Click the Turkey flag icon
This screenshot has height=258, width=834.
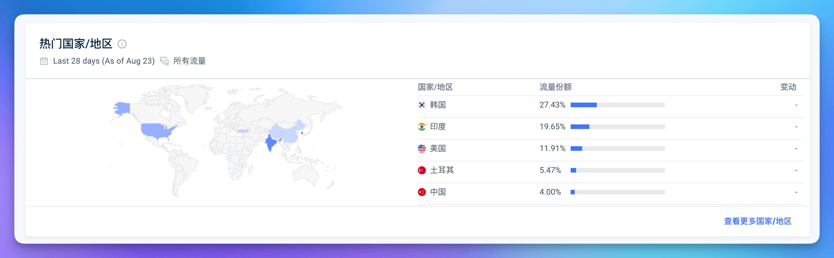[x=421, y=170]
